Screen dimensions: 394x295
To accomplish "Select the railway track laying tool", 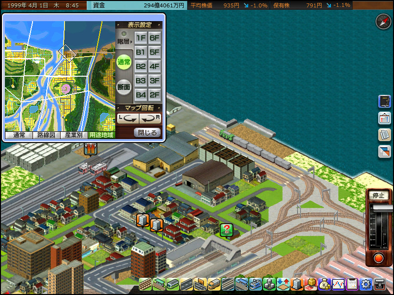I will (145, 284).
